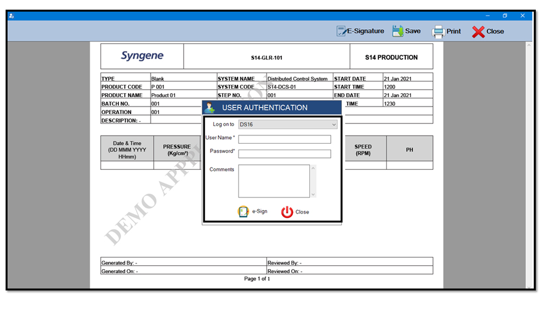The image size is (541, 311).
Task: Click the user icon in User Authentication header
Action: 209,108
